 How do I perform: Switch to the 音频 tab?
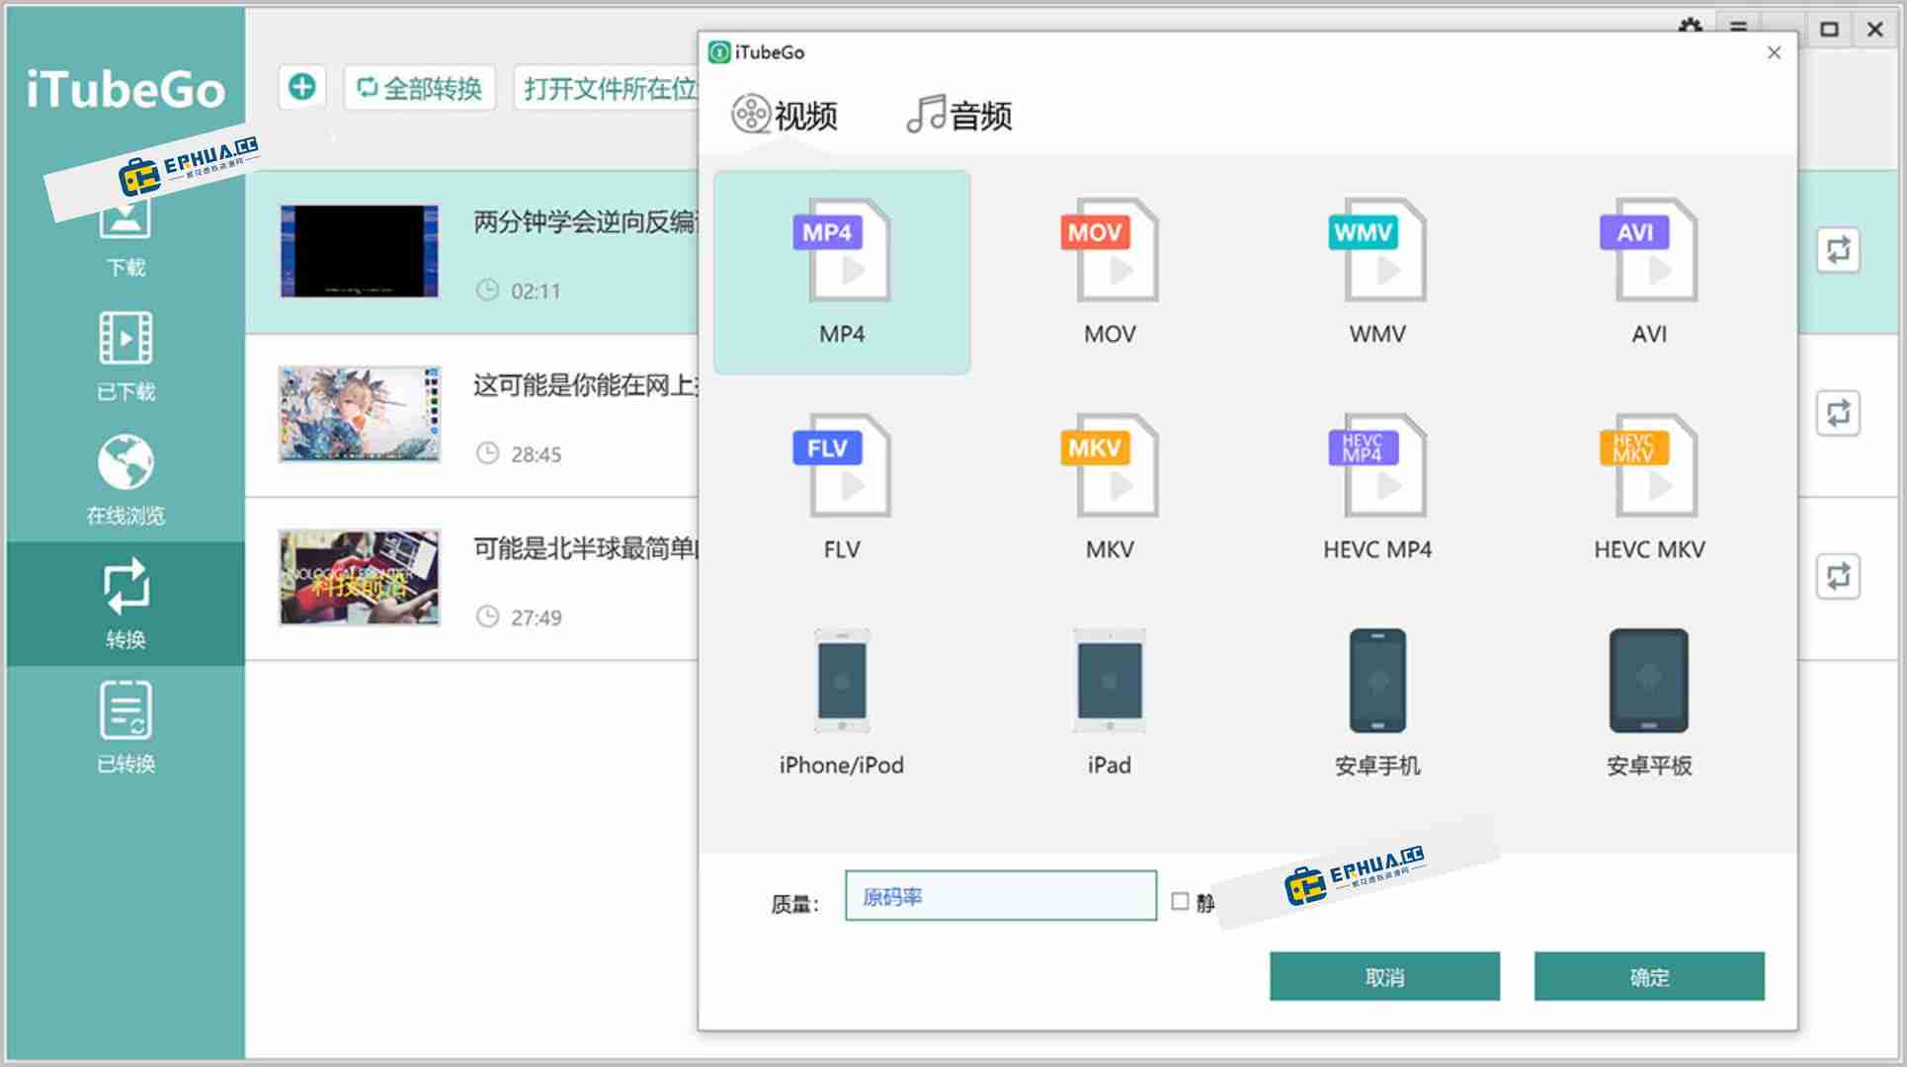click(x=959, y=116)
